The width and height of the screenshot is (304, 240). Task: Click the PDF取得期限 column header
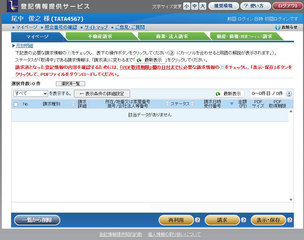[278, 104]
